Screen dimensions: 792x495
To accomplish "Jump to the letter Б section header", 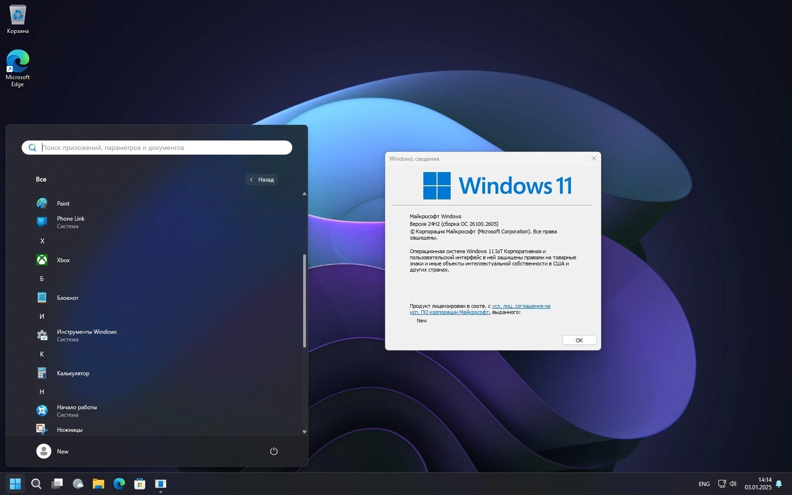I will pos(42,279).
